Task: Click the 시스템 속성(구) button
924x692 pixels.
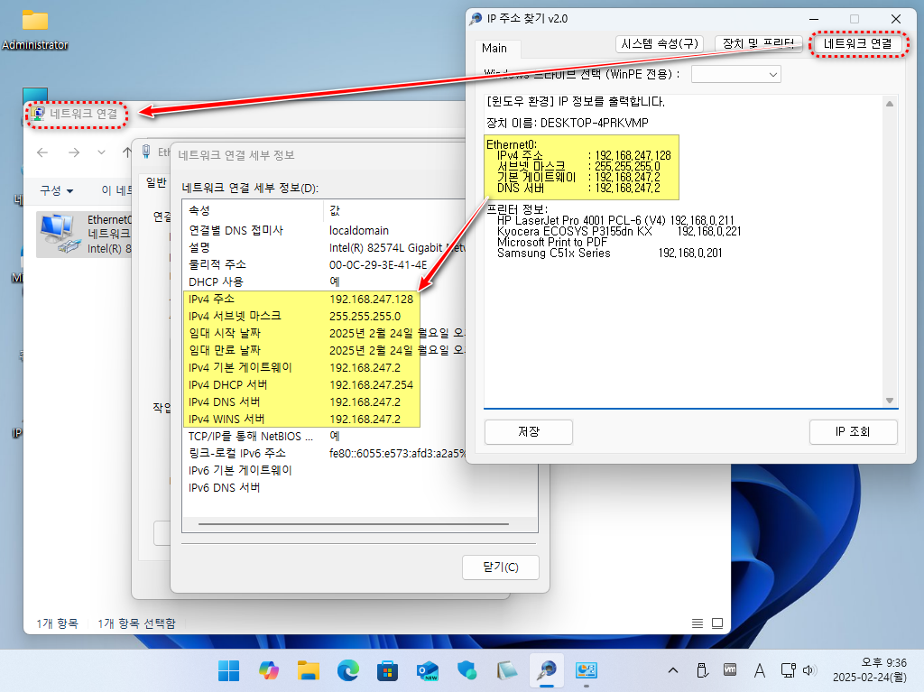Action: pos(660,43)
